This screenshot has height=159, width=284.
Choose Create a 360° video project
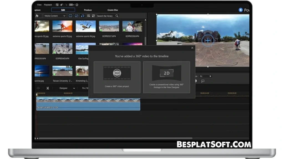pos(117,77)
